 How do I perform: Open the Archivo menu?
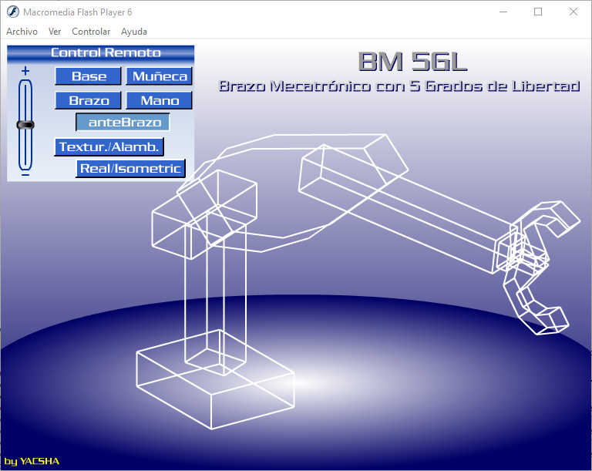pyautogui.click(x=22, y=32)
